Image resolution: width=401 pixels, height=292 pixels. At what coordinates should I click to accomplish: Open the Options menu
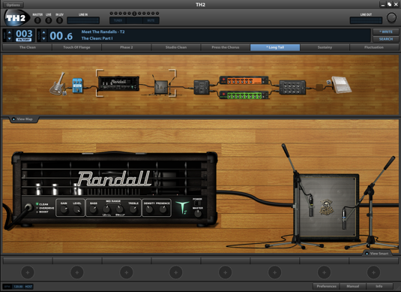pyautogui.click(x=13, y=5)
